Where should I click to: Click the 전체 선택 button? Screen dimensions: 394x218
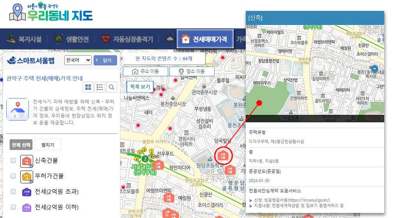click(x=21, y=145)
